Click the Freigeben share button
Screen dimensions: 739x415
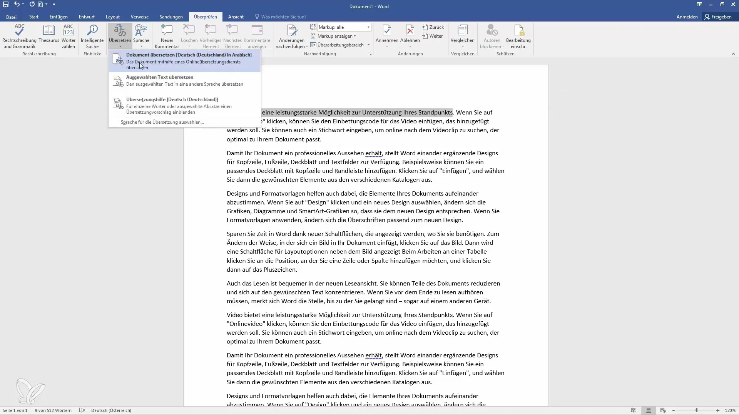[718, 17]
